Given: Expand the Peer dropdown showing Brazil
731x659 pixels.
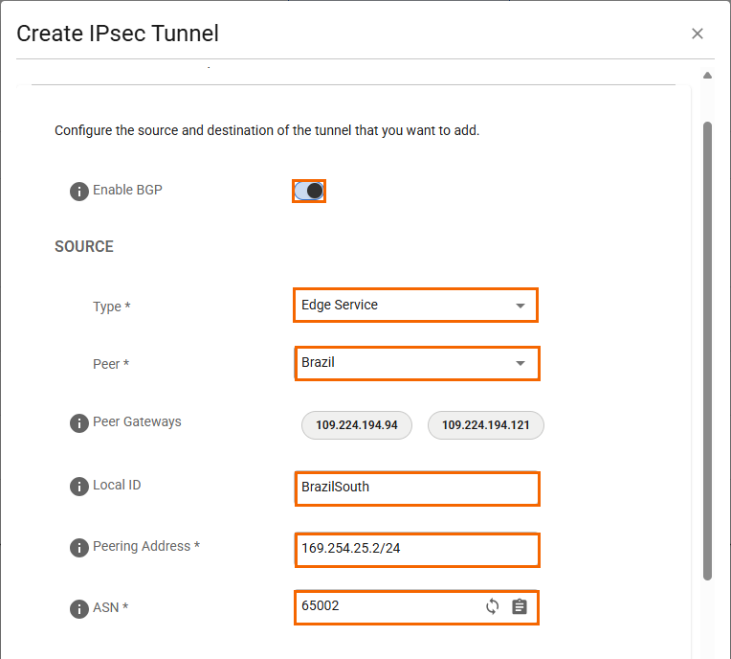Looking at the screenshot, I should (415, 363).
